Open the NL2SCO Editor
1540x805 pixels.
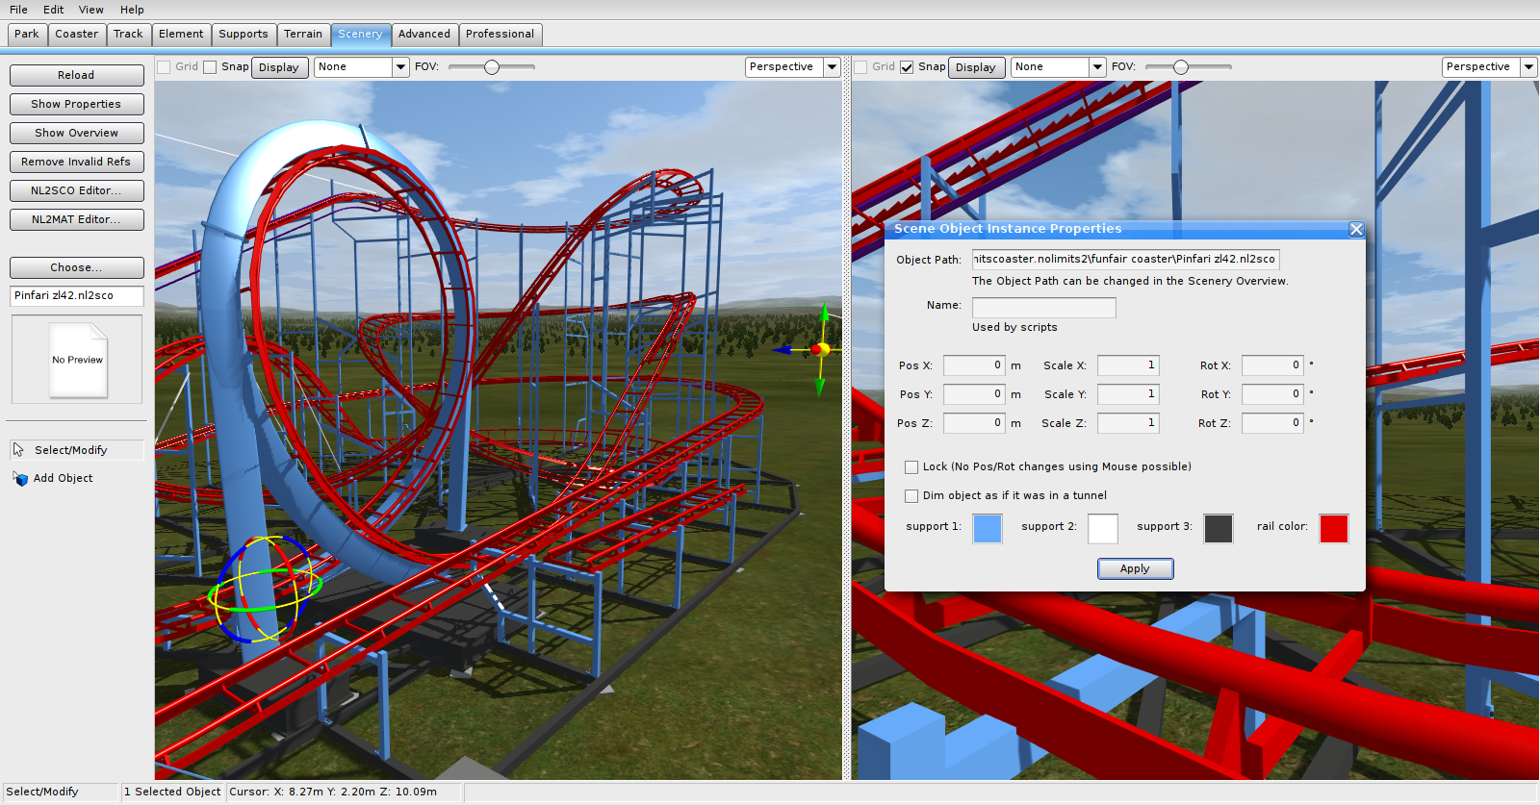click(76, 190)
